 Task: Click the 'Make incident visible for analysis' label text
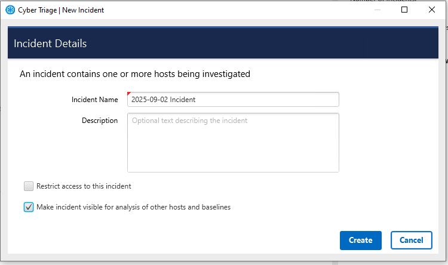pos(133,207)
